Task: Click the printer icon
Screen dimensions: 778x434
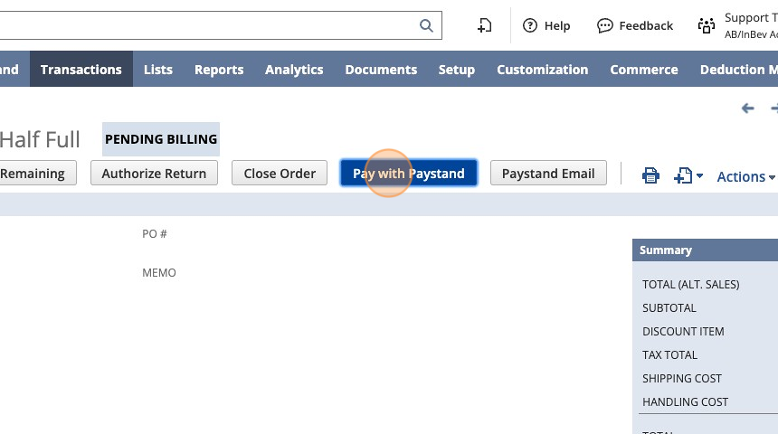Action: coord(650,175)
